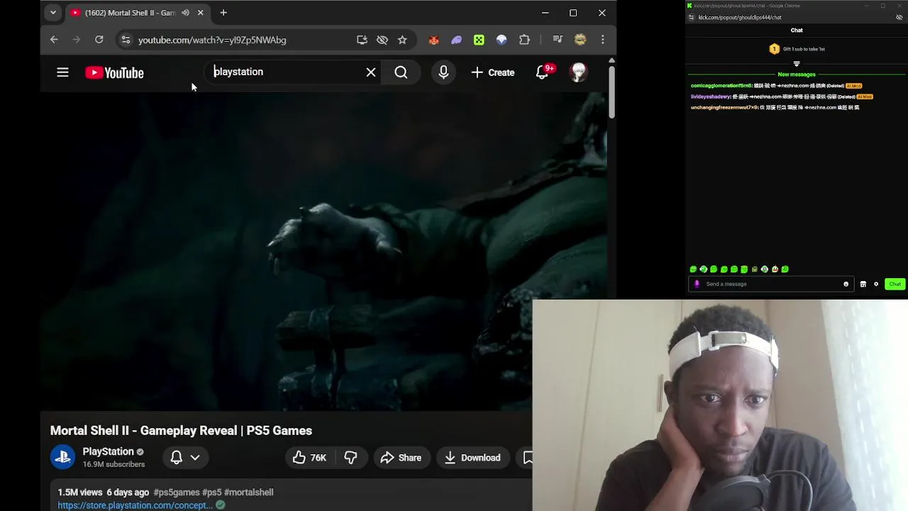Image resolution: width=908 pixels, height=511 pixels.
Task: Insert the last quick emote in the emote row
Action: coord(785,269)
